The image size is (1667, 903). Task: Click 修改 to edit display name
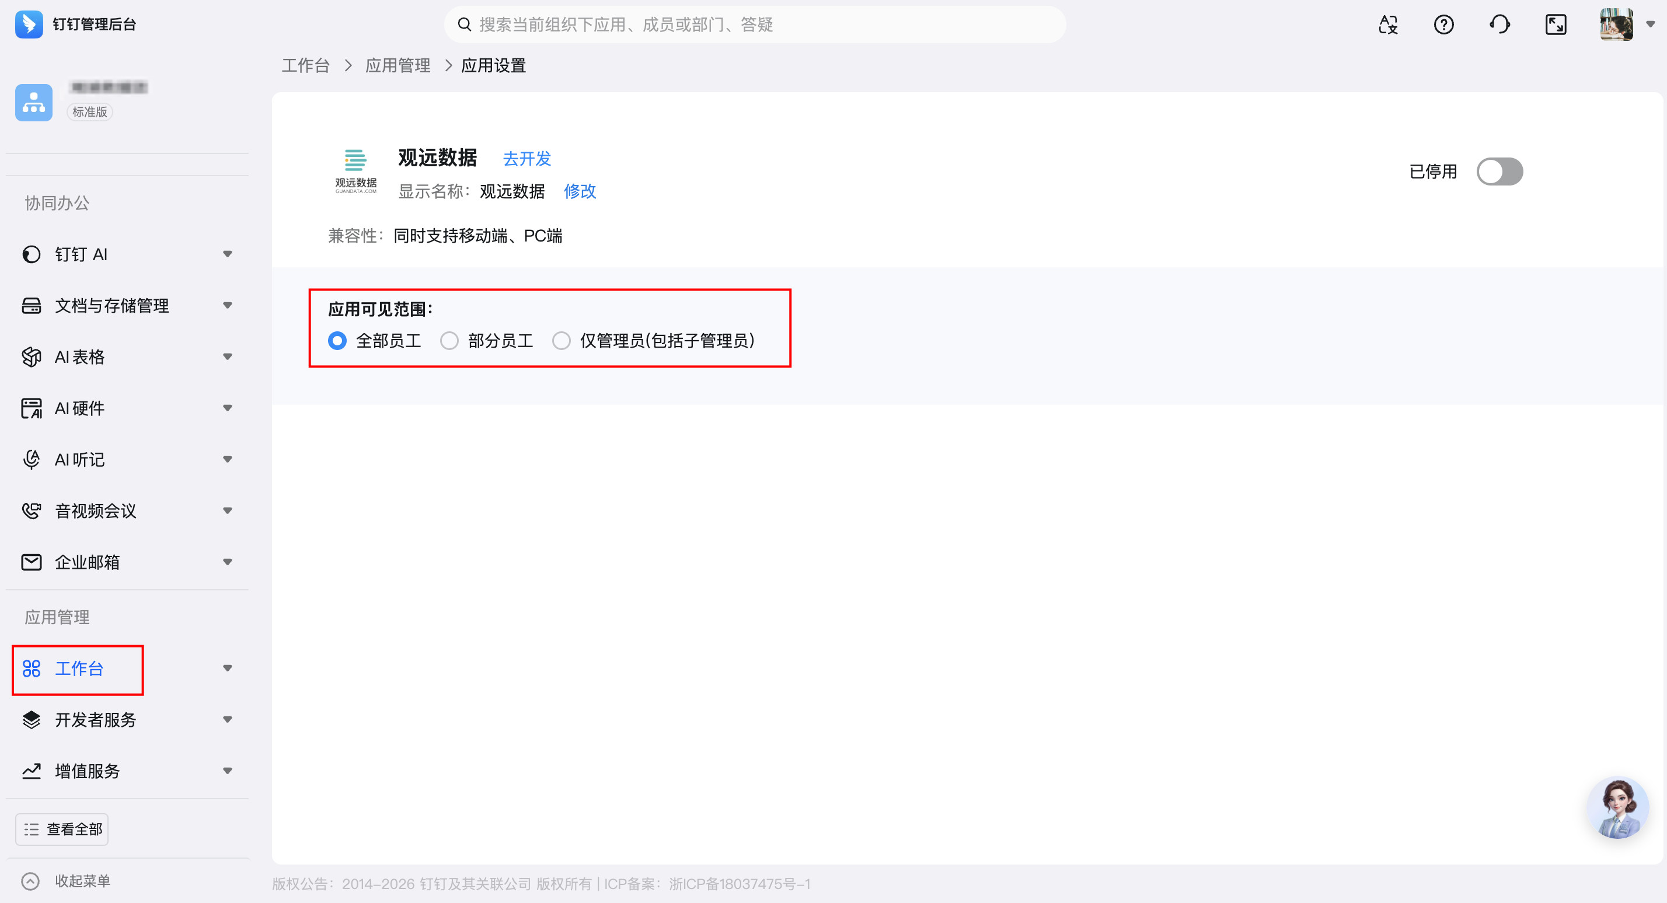[579, 191]
